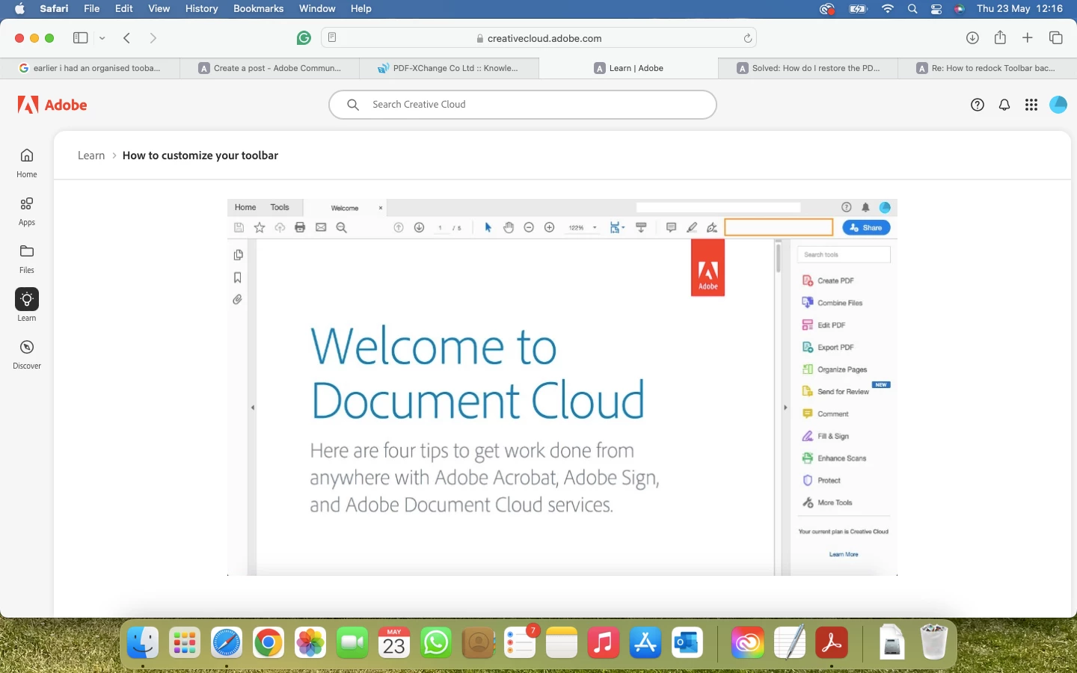Click the Safari address bar
Image resolution: width=1077 pixels, height=673 pixels.
(538, 38)
